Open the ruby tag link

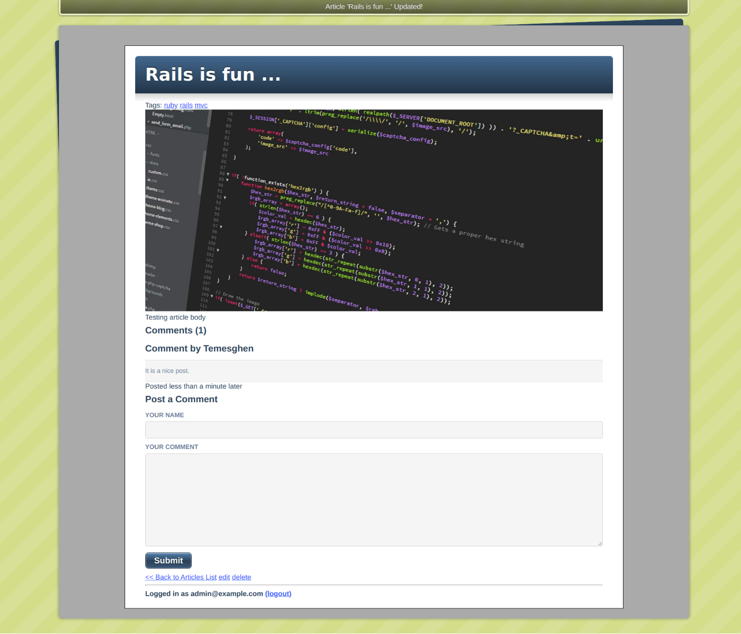pyautogui.click(x=170, y=105)
